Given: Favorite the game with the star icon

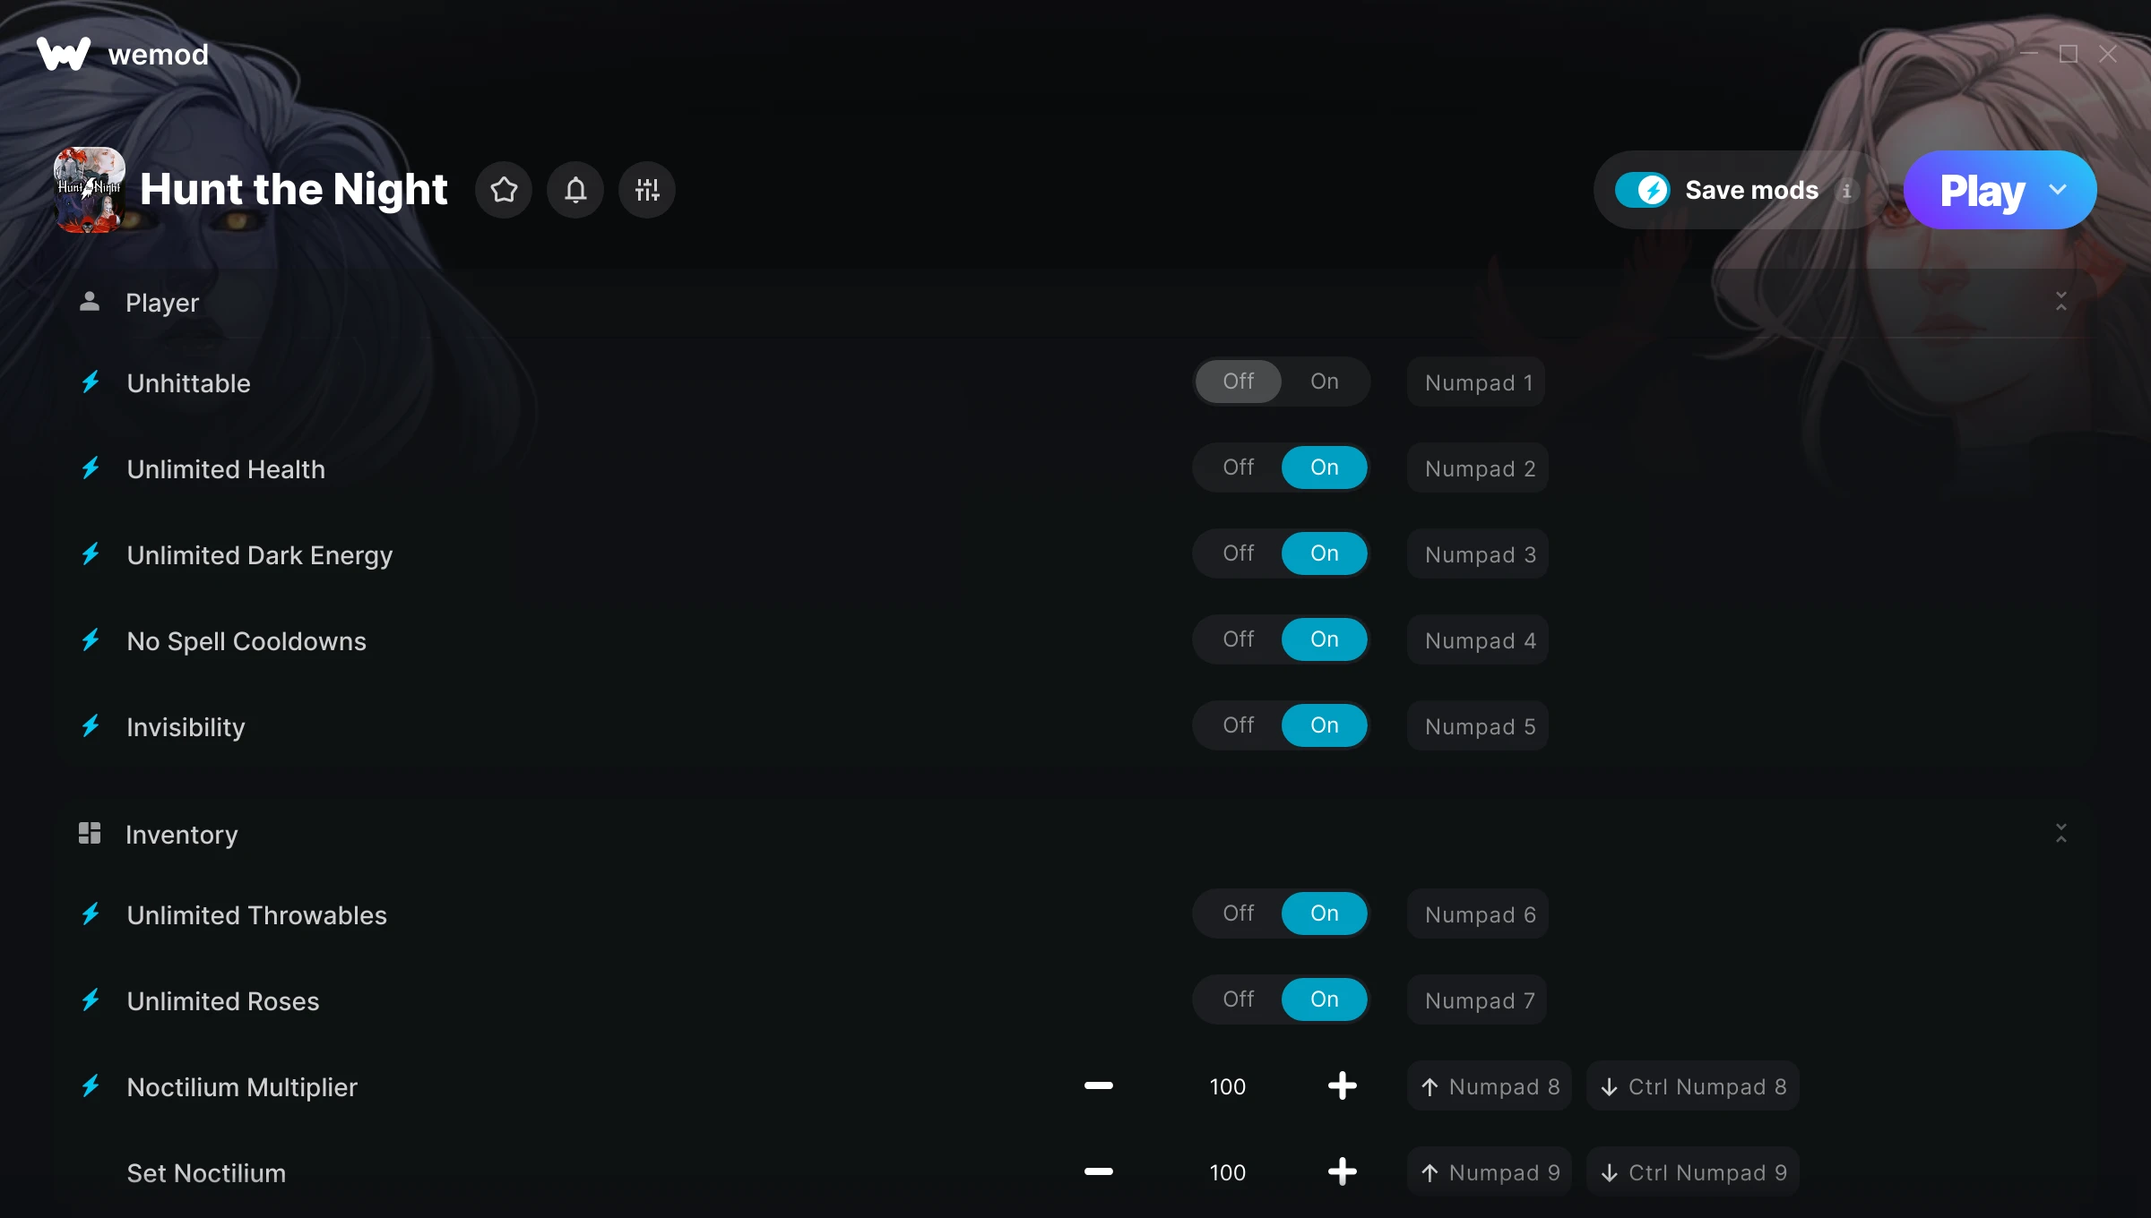Looking at the screenshot, I should 504,190.
